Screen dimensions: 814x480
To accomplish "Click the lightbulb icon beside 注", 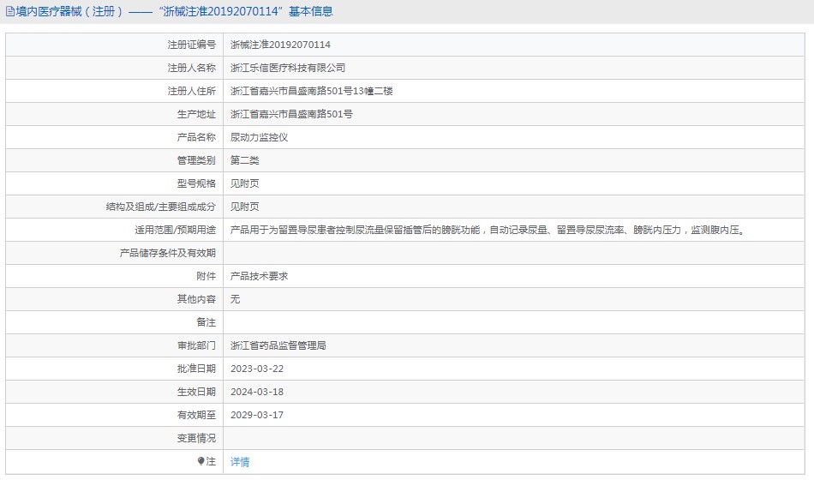I will coord(201,461).
